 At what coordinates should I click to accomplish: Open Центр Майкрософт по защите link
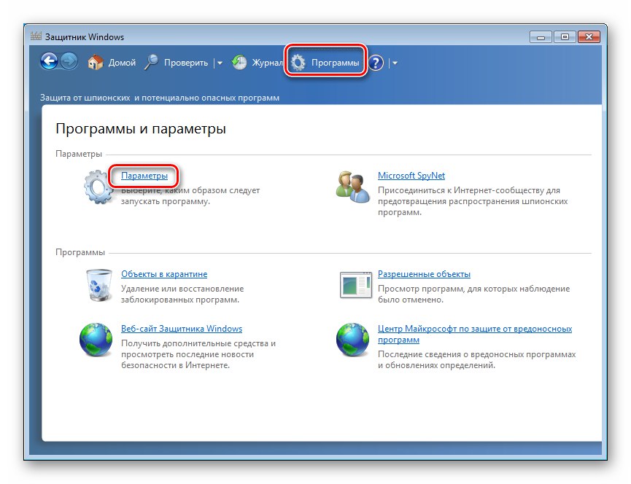(475, 334)
